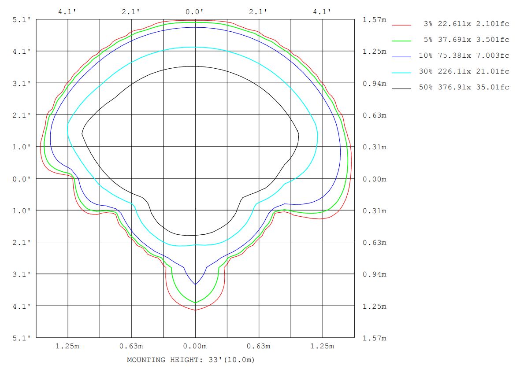Click bottom tip of red 3% contour
Screen dimensions: 520x377
[195, 310]
